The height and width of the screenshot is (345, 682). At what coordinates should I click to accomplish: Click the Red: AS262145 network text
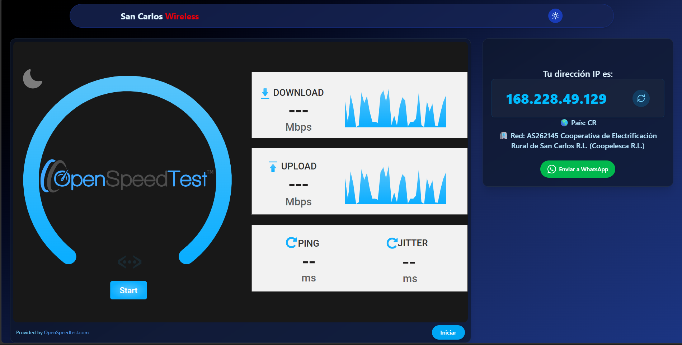click(x=583, y=141)
